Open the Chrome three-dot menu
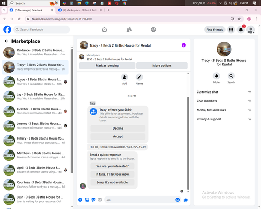Image resolution: width=261 pixels, height=209 pixels. [256, 19]
